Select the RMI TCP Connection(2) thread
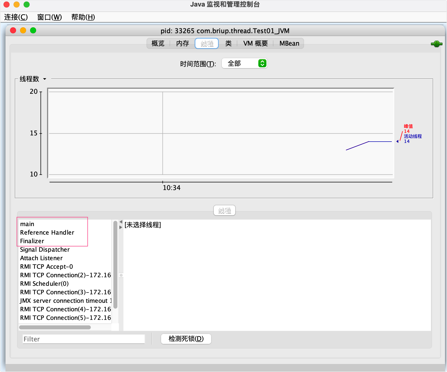Screen dimensions: 447x372 (65, 275)
